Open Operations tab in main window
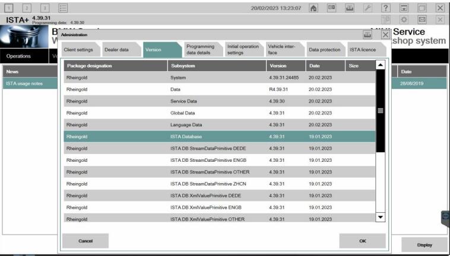The image size is (450, 256). [24, 56]
